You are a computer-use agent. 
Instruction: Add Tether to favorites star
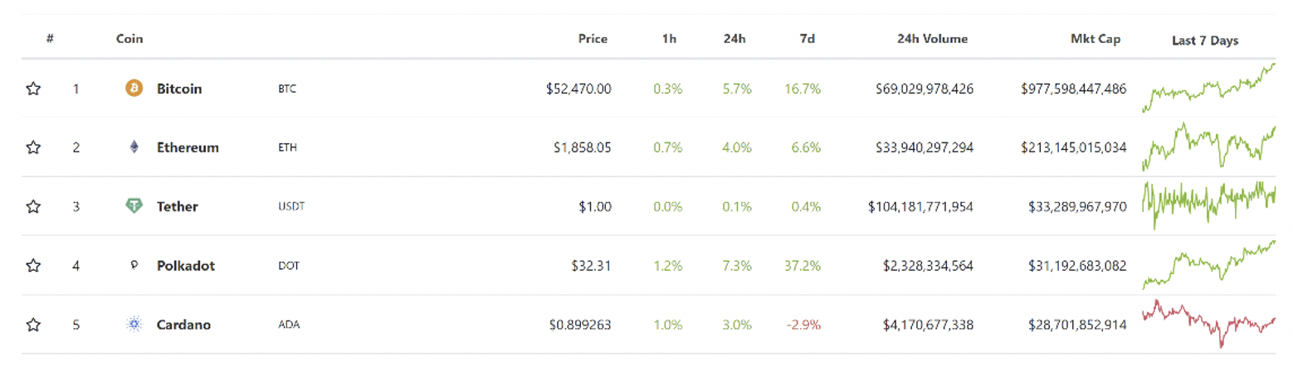point(33,206)
